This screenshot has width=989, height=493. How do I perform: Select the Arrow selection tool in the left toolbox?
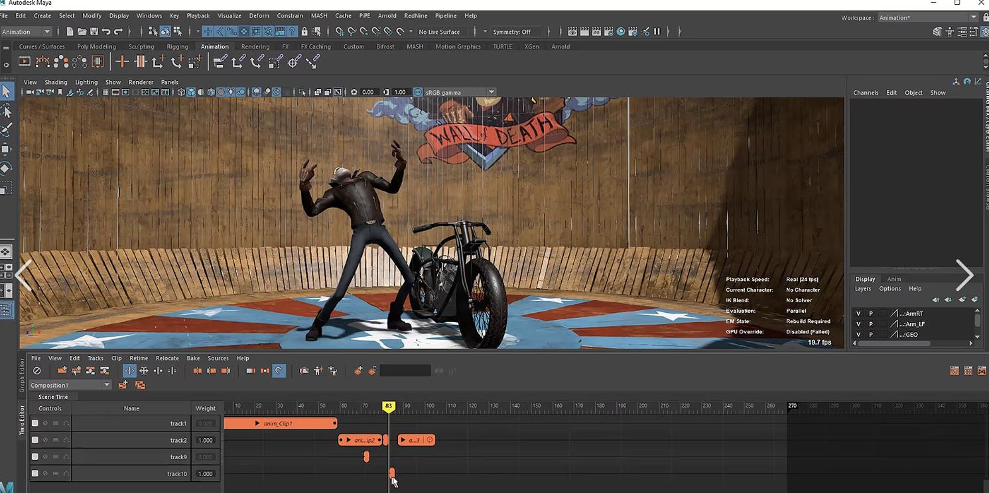coord(6,91)
